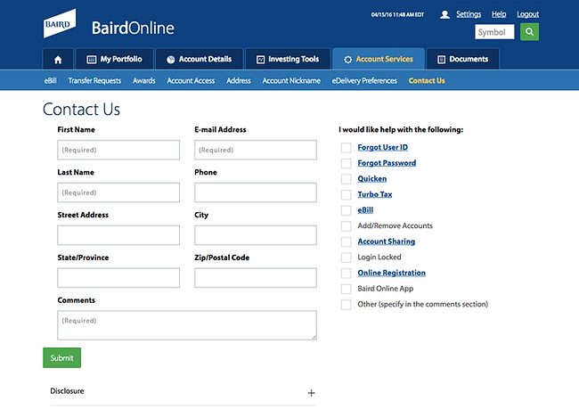
Task: Open Account Nickname submenu item
Action: [291, 80]
